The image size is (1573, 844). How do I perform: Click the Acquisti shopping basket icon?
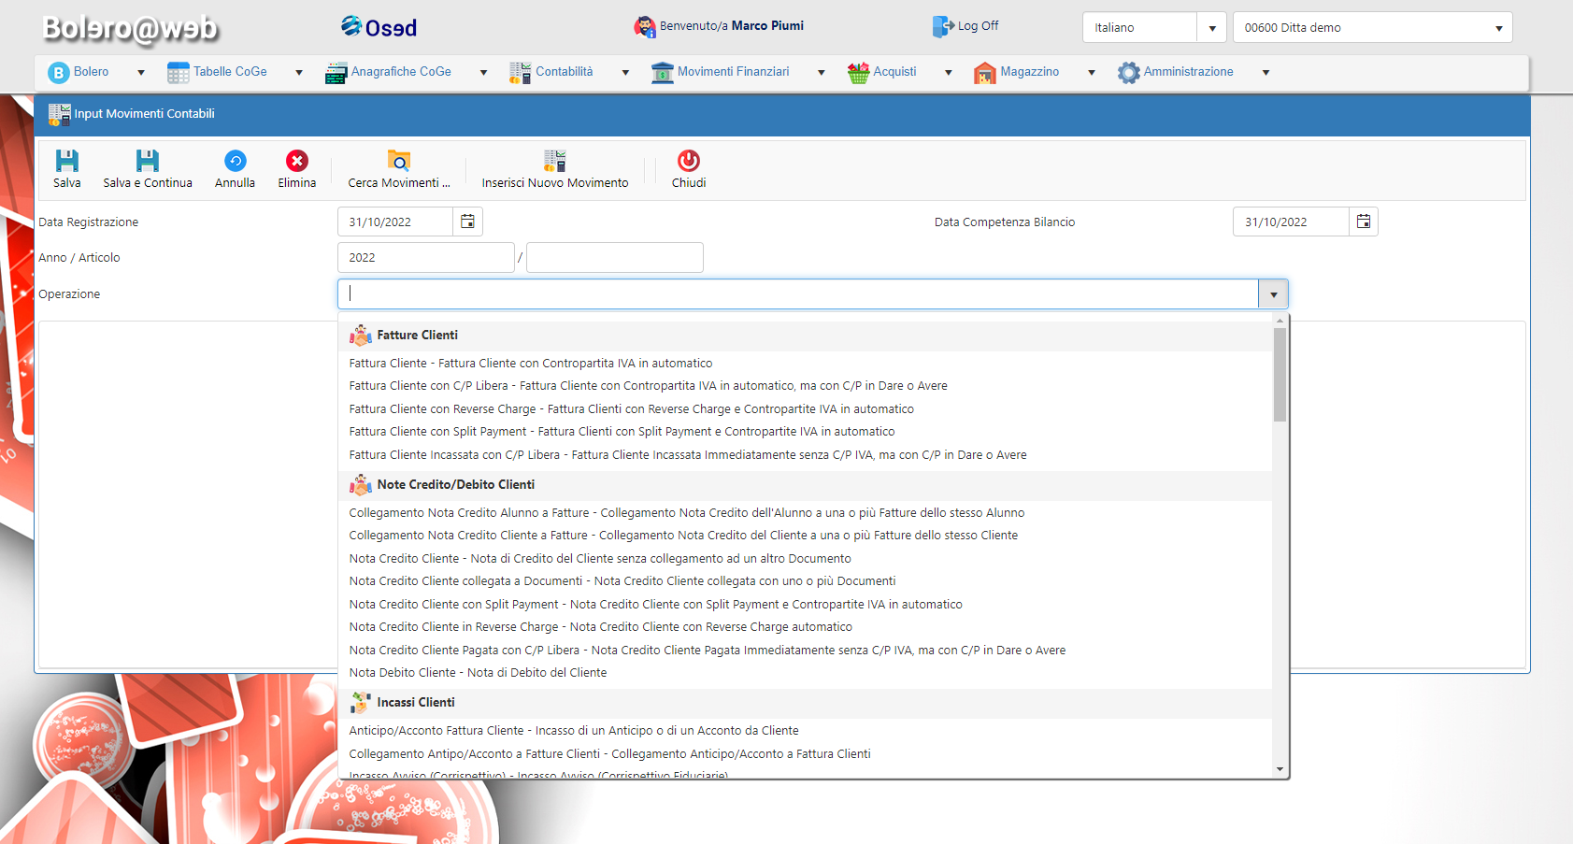click(859, 72)
